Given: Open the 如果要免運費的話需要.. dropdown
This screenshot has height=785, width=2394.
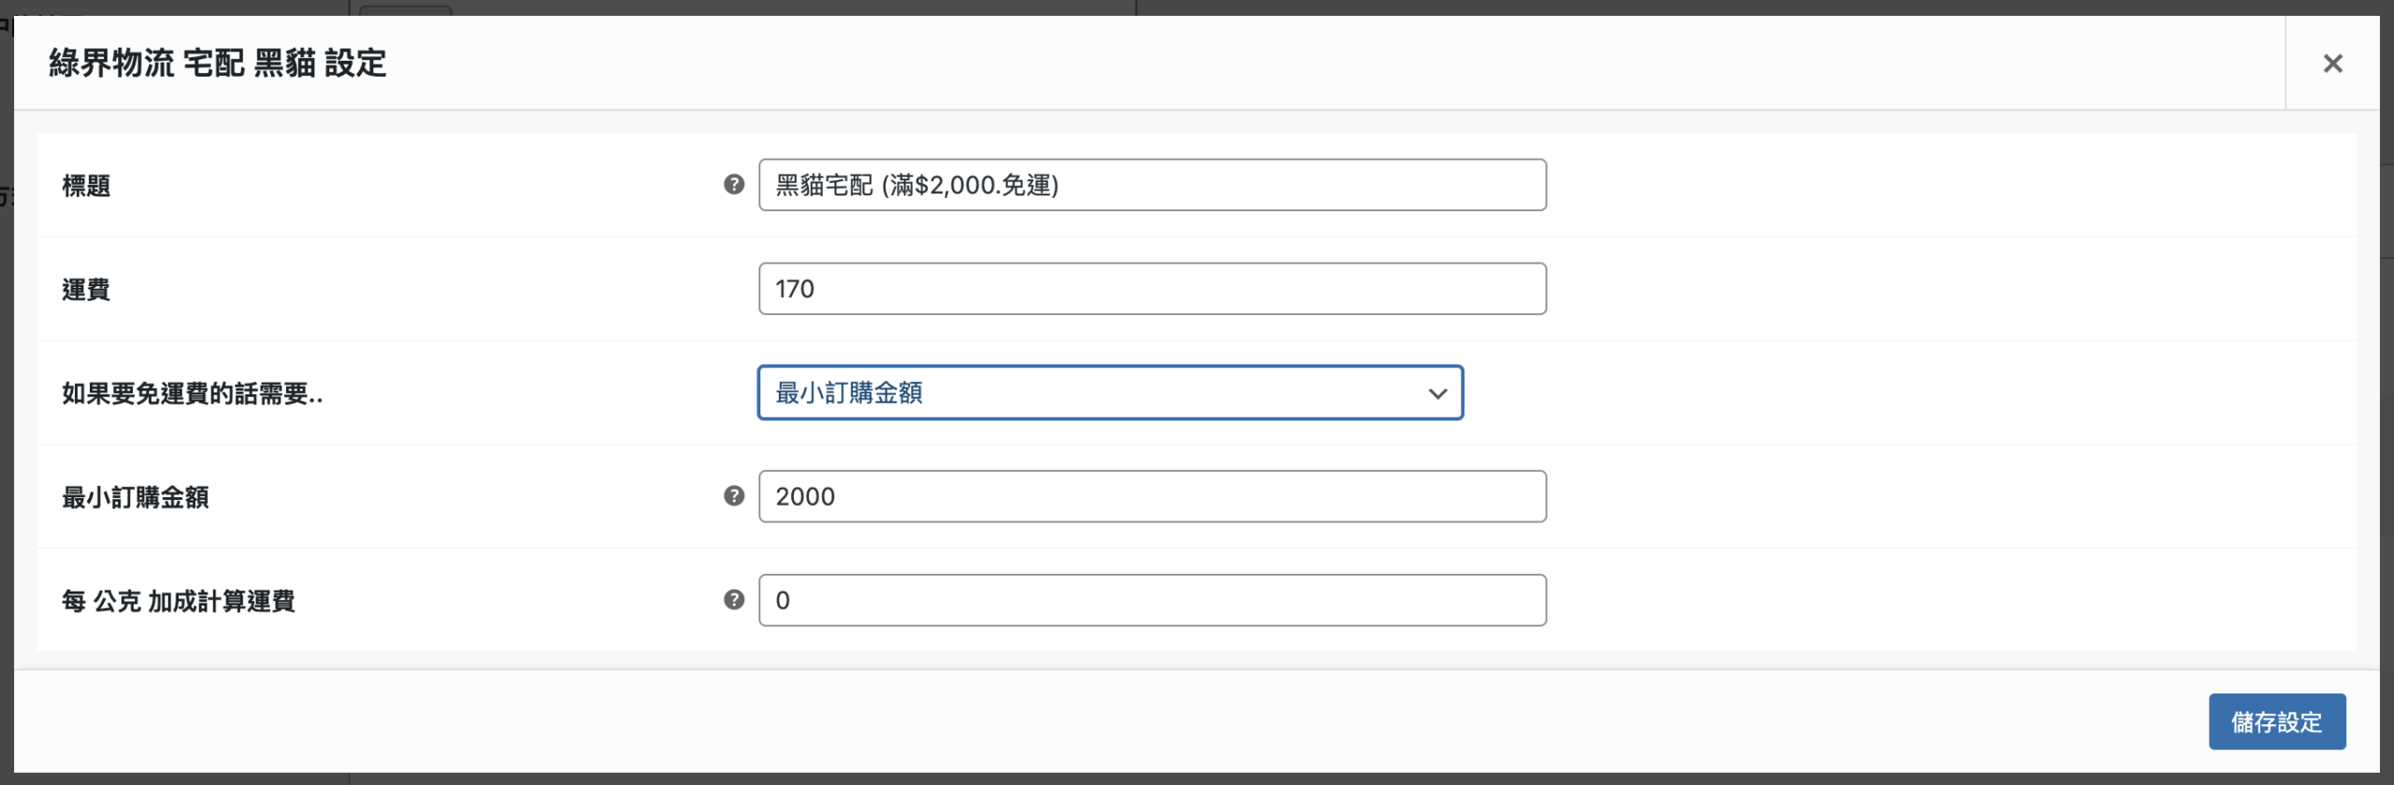Looking at the screenshot, I should click(1109, 392).
